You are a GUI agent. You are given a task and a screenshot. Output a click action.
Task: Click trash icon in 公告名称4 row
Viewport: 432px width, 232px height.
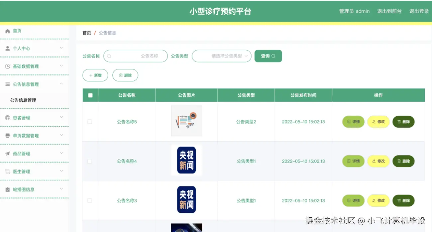399,161
